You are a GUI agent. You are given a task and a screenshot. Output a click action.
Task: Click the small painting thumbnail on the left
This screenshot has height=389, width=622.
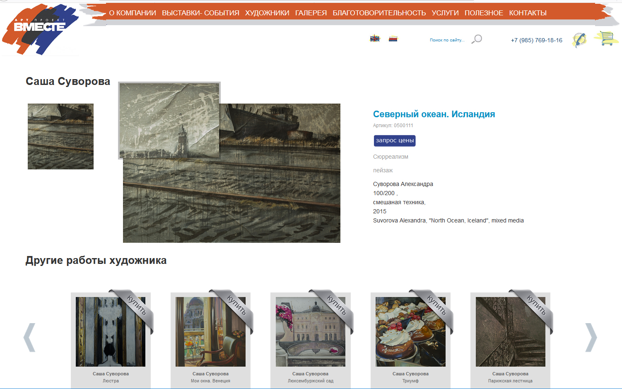[x=60, y=136]
